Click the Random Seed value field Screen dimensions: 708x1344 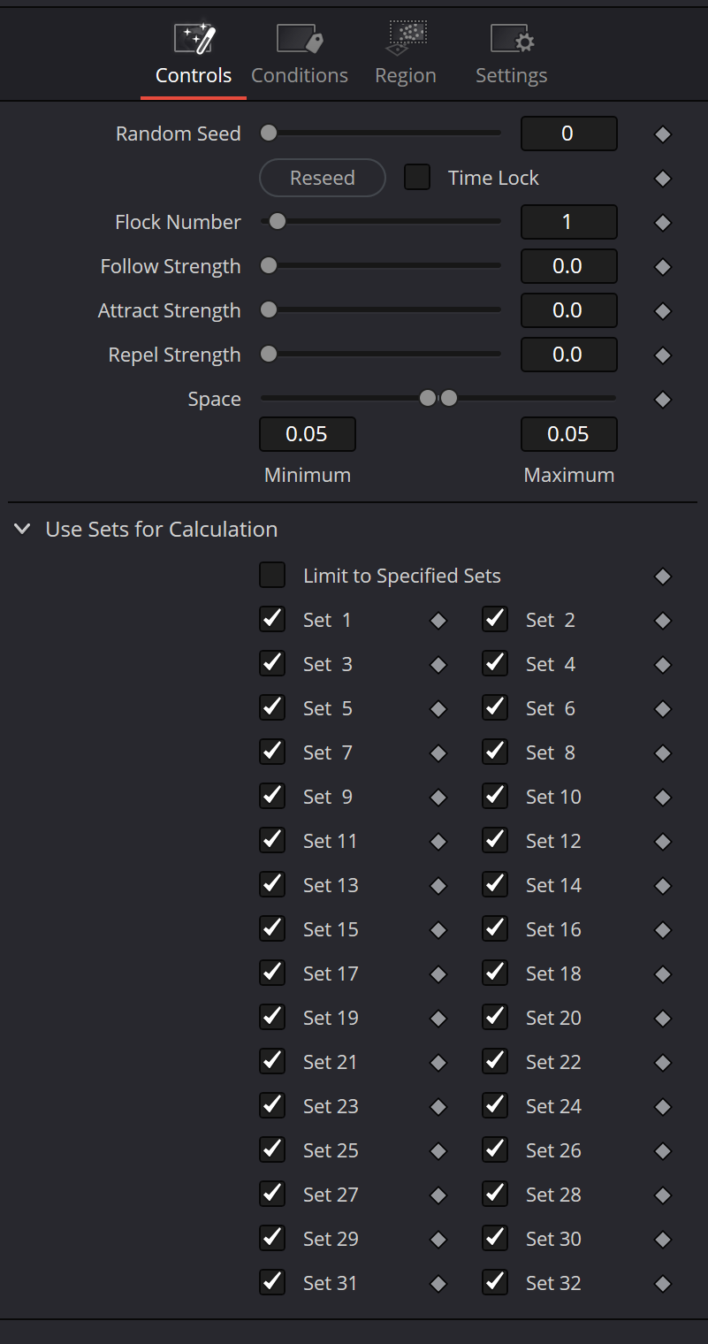(569, 134)
